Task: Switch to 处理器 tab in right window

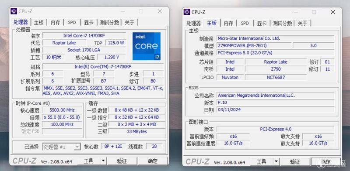Action: [193, 23]
